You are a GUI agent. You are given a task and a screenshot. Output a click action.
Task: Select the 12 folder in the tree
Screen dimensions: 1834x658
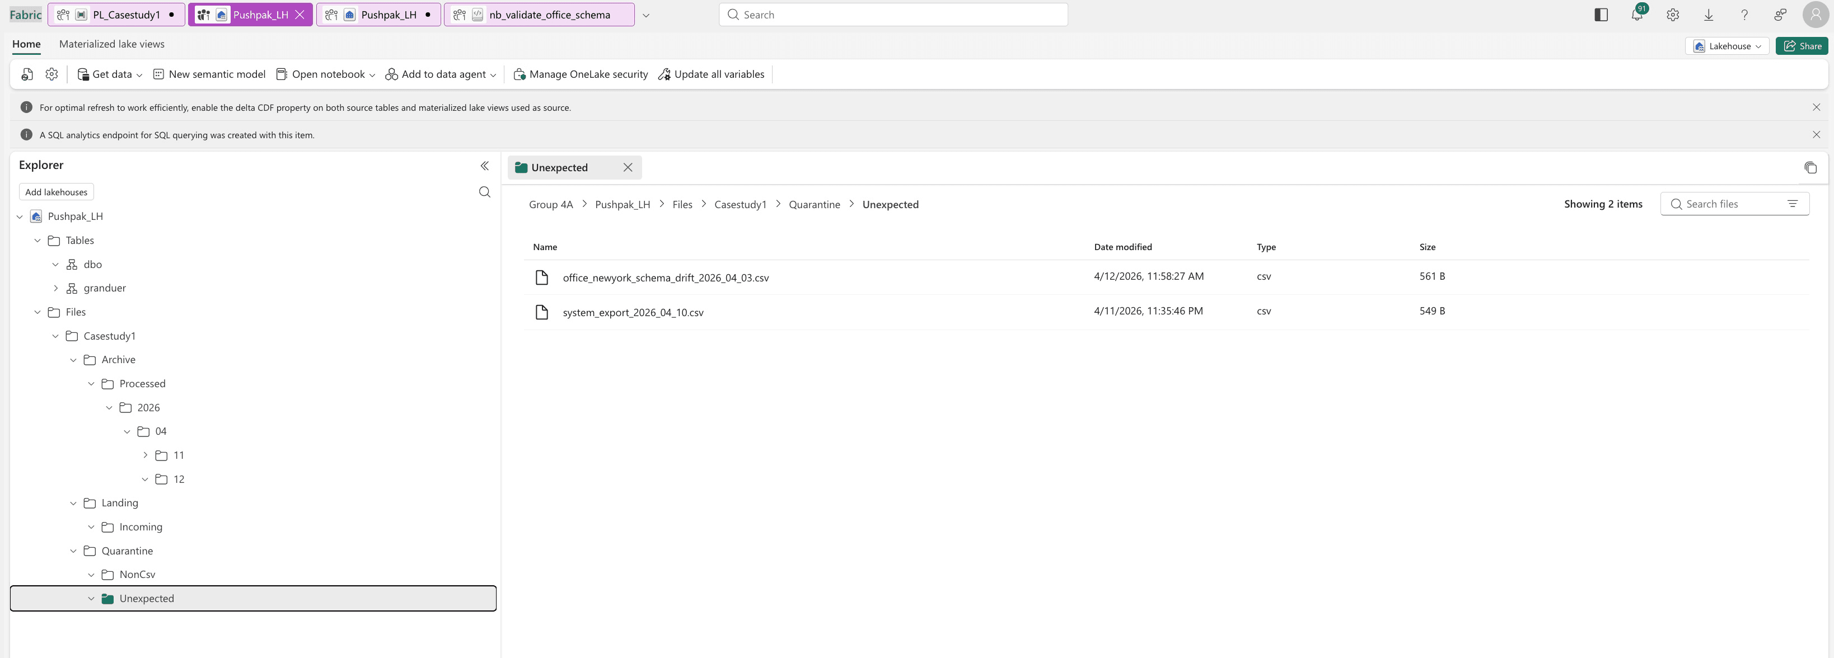[x=179, y=480]
